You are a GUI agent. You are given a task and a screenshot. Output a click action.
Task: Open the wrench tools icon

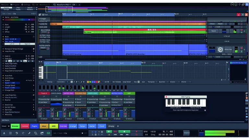pyautogui.click(x=30, y=133)
